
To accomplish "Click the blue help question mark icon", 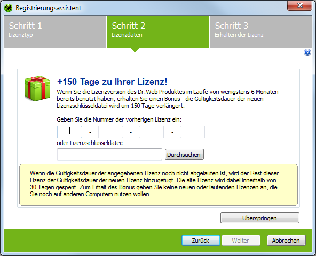I will [x=307, y=53].
